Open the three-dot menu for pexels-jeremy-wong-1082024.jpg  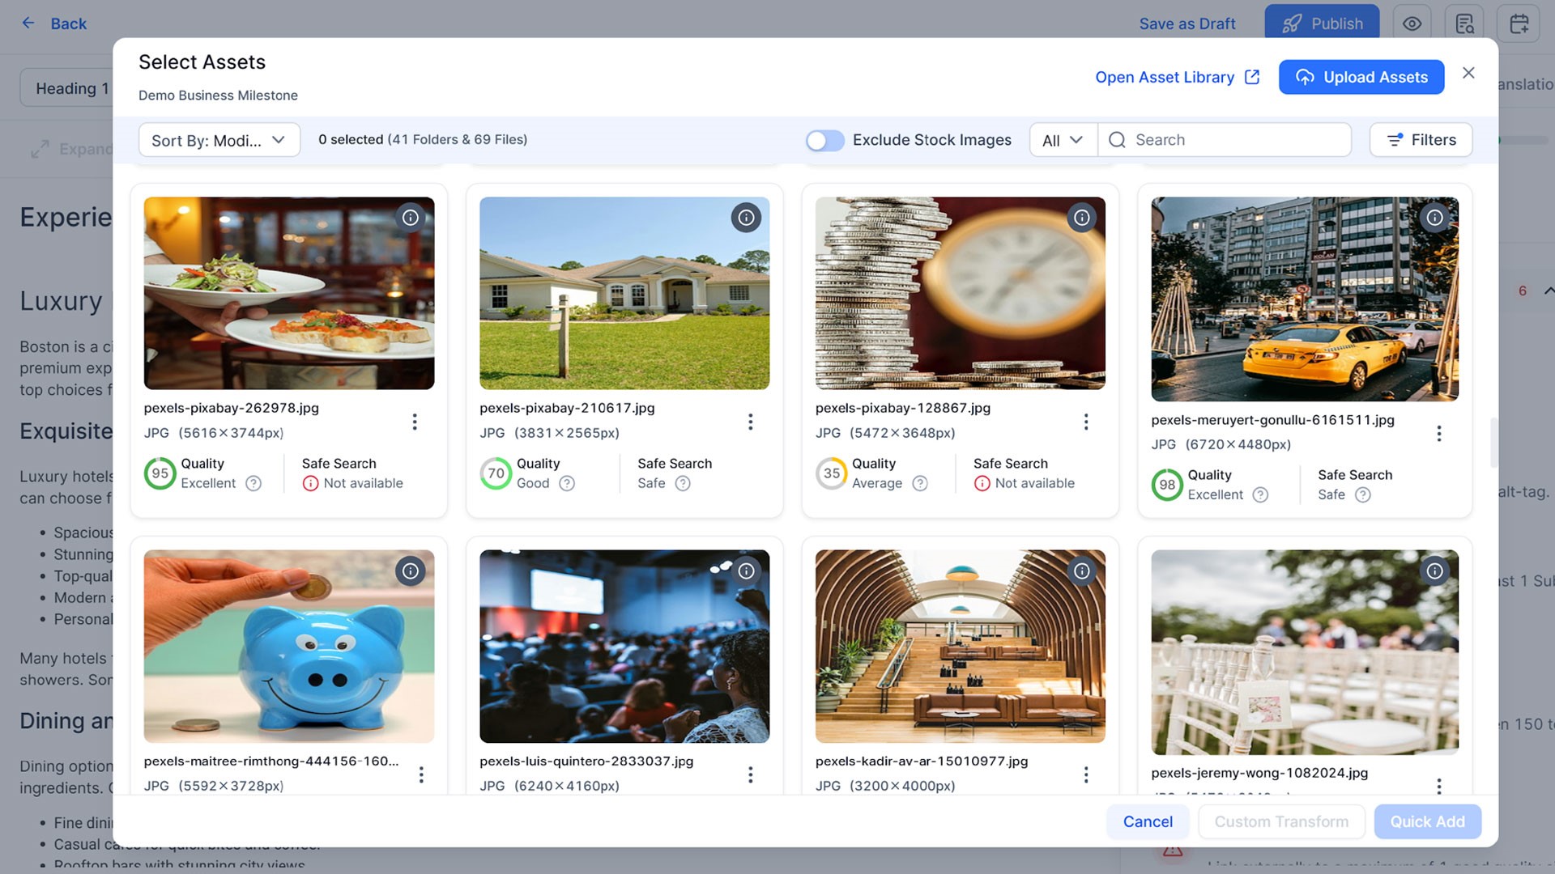click(1439, 786)
